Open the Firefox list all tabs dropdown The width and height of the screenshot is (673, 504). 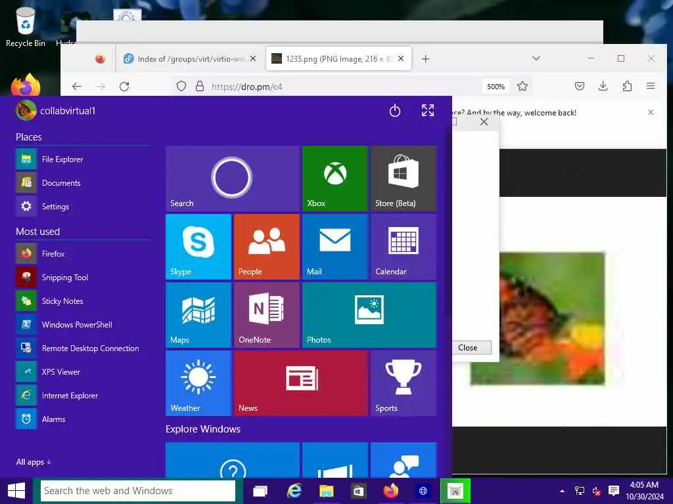tap(536, 58)
